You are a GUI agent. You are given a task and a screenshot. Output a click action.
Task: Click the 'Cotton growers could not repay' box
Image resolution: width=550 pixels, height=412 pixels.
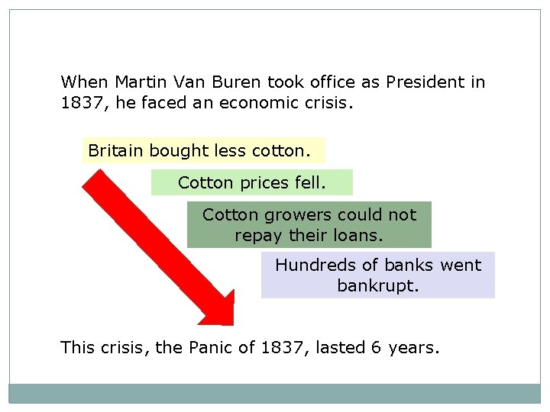click(309, 224)
